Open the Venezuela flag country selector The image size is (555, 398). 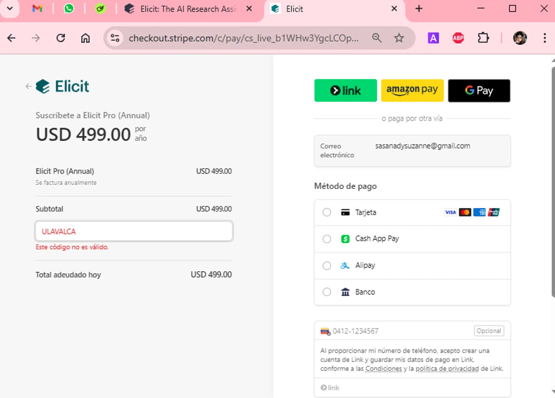tap(326, 331)
